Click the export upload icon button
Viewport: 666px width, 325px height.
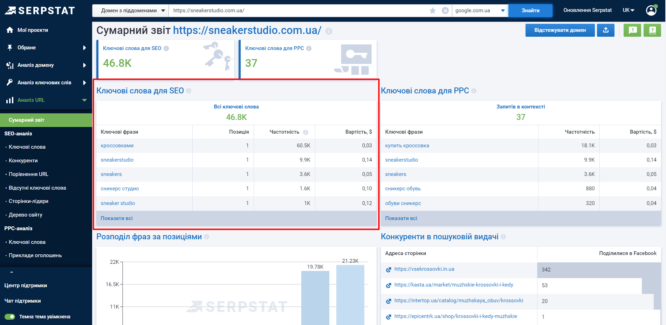pyautogui.click(x=606, y=30)
